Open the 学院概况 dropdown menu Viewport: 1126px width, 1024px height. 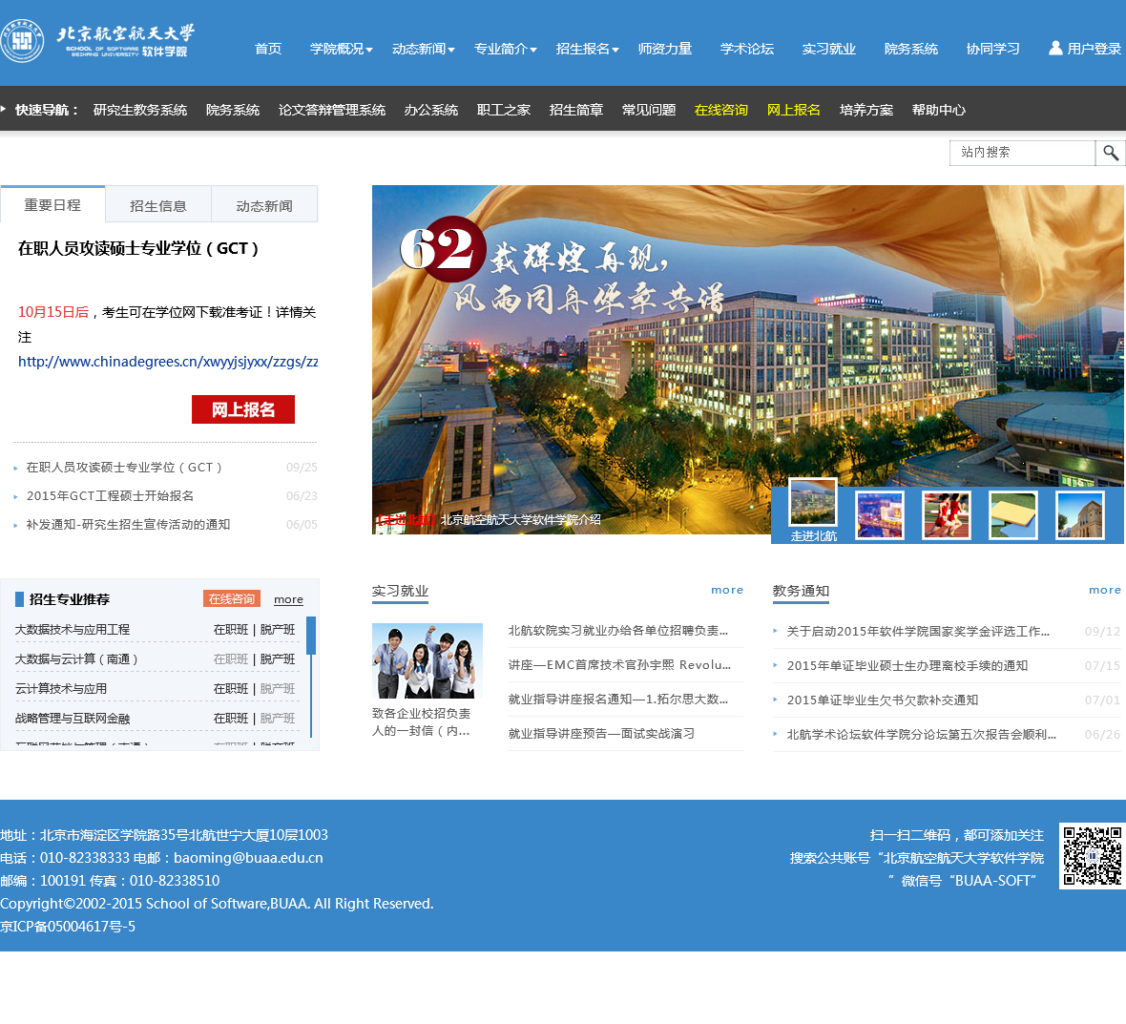pyautogui.click(x=341, y=49)
